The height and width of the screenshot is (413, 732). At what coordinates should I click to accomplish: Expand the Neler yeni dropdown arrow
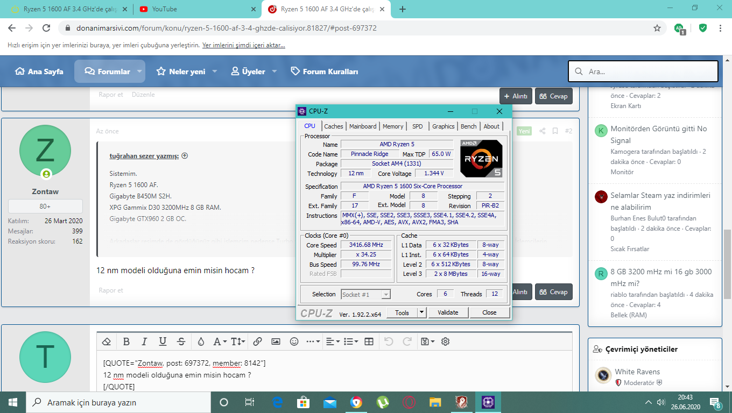(x=214, y=72)
